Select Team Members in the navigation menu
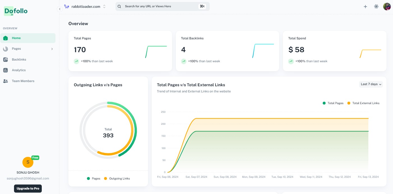Viewport: 393px width, 194px height. (x=23, y=81)
